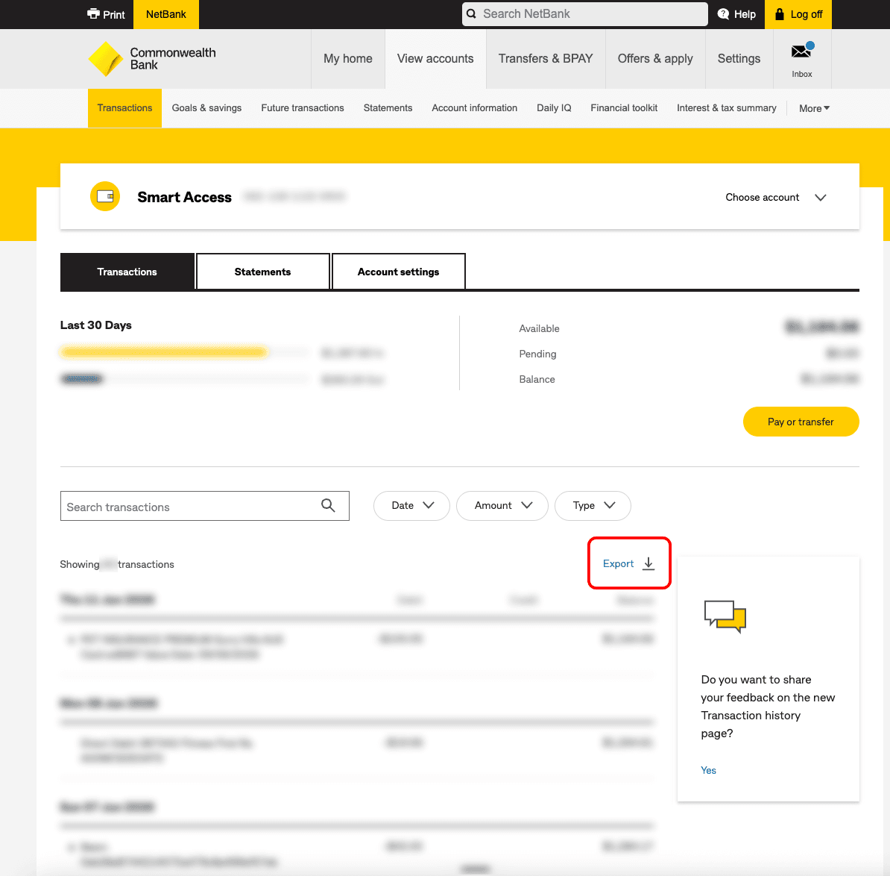890x876 pixels.
Task: Switch to the Statements tab
Action: tap(262, 272)
